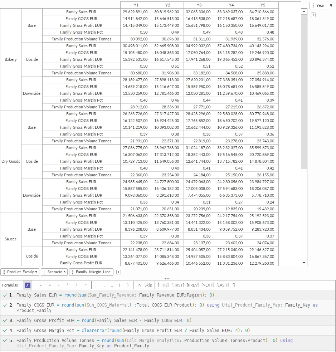This screenshot has height=352, width=336.
Task: Open the Scenario dimension selector
Action: point(54,272)
